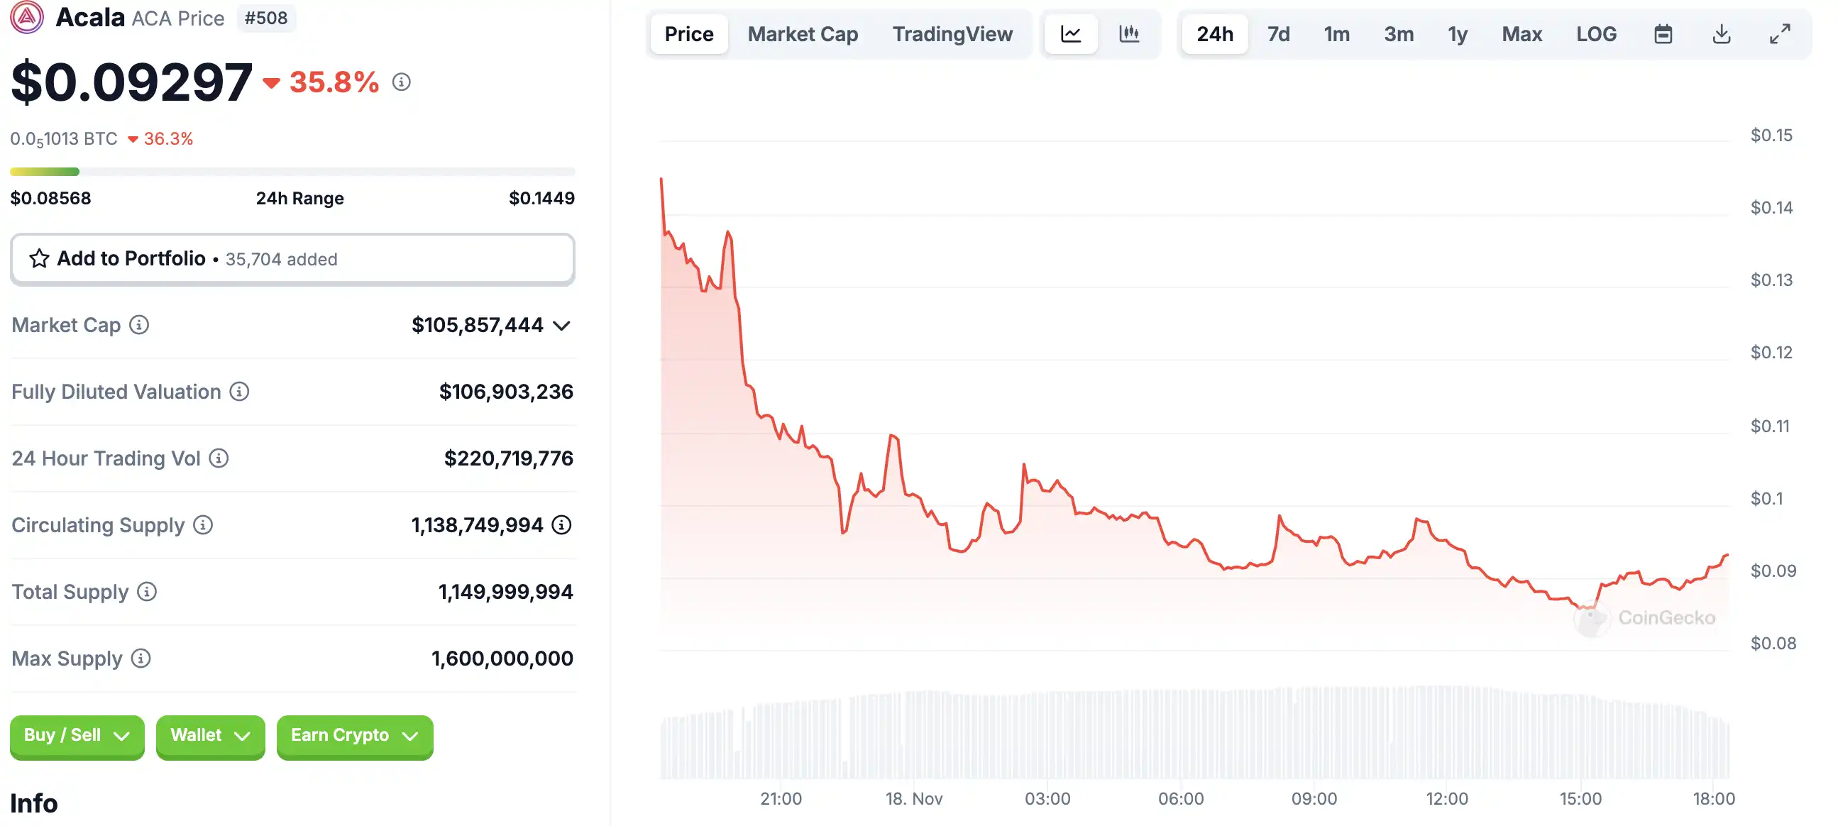This screenshot has width=1838, height=826.
Task: Click info icon next to 35.8% change
Action: [x=402, y=82]
